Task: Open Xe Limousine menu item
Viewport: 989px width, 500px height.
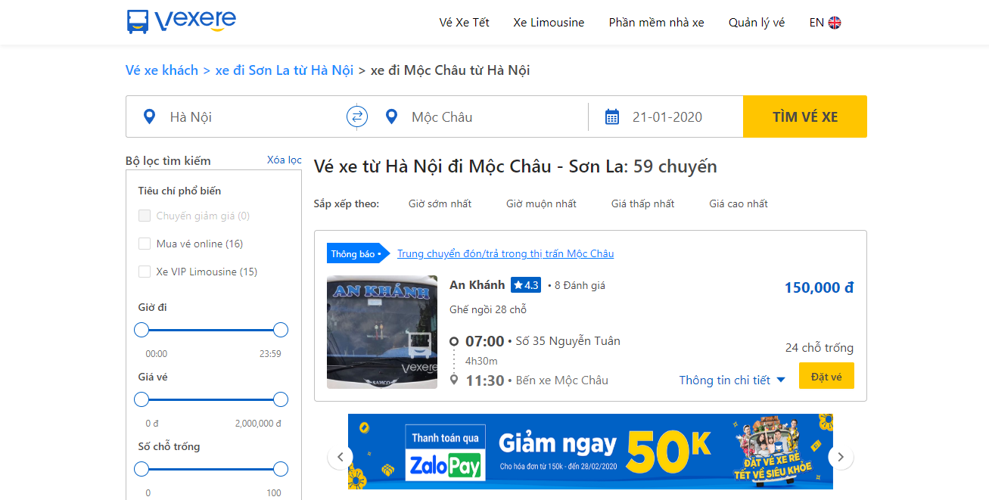Action: [x=549, y=23]
